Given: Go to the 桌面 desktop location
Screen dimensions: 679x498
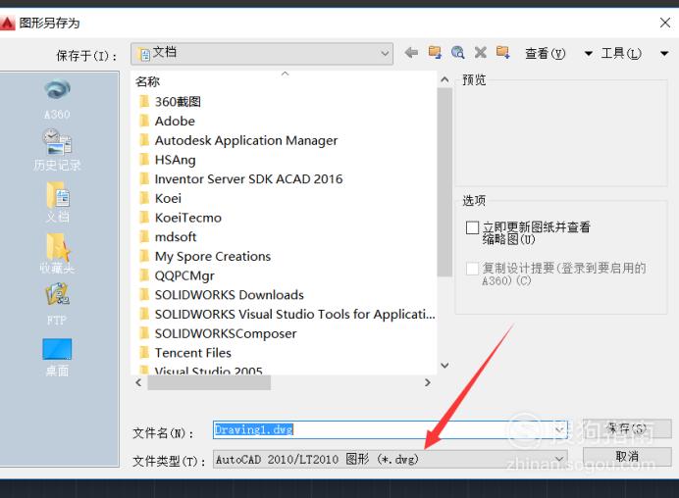Looking at the screenshot, I should (x=57, y=358).
